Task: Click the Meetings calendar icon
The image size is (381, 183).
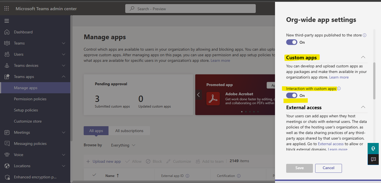Action: (7, 132)
